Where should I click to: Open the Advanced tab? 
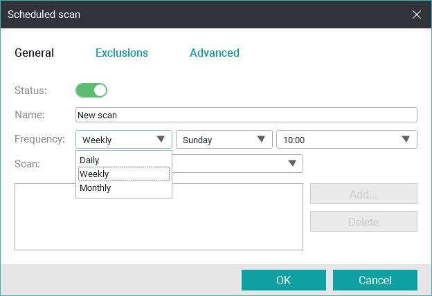(215, 53)
